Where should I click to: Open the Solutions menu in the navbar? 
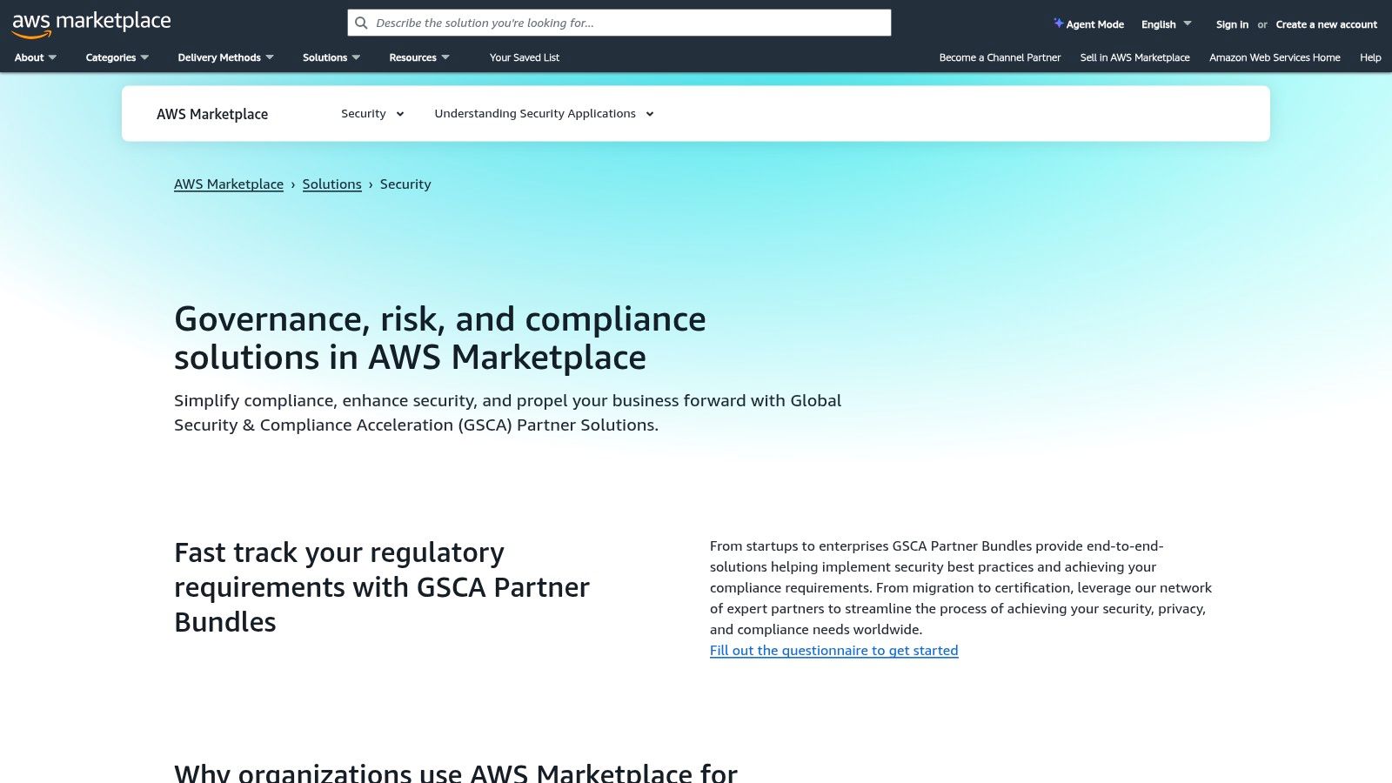point(330,57)
